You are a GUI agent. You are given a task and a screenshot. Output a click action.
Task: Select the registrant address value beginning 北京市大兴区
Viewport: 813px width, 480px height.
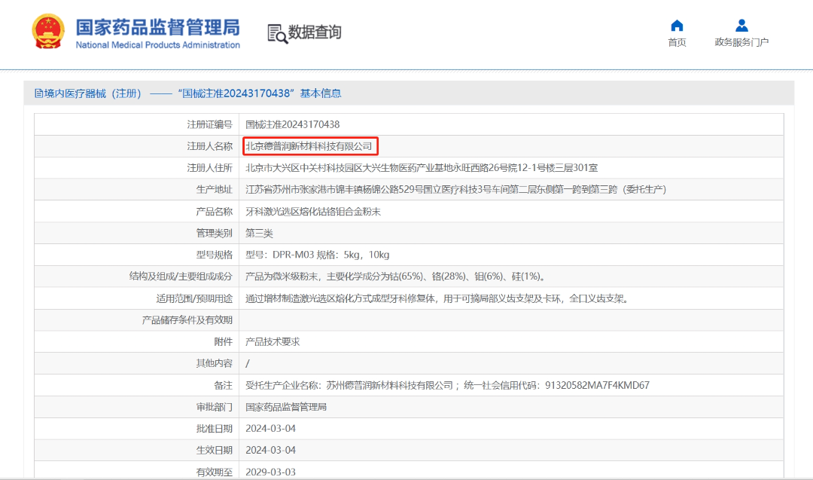422,167
